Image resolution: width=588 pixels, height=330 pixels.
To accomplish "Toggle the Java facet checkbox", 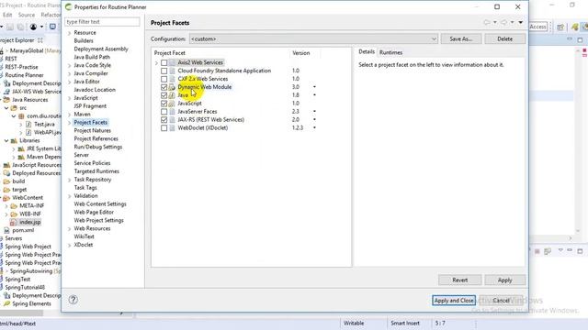I will (x=164, y=95).
